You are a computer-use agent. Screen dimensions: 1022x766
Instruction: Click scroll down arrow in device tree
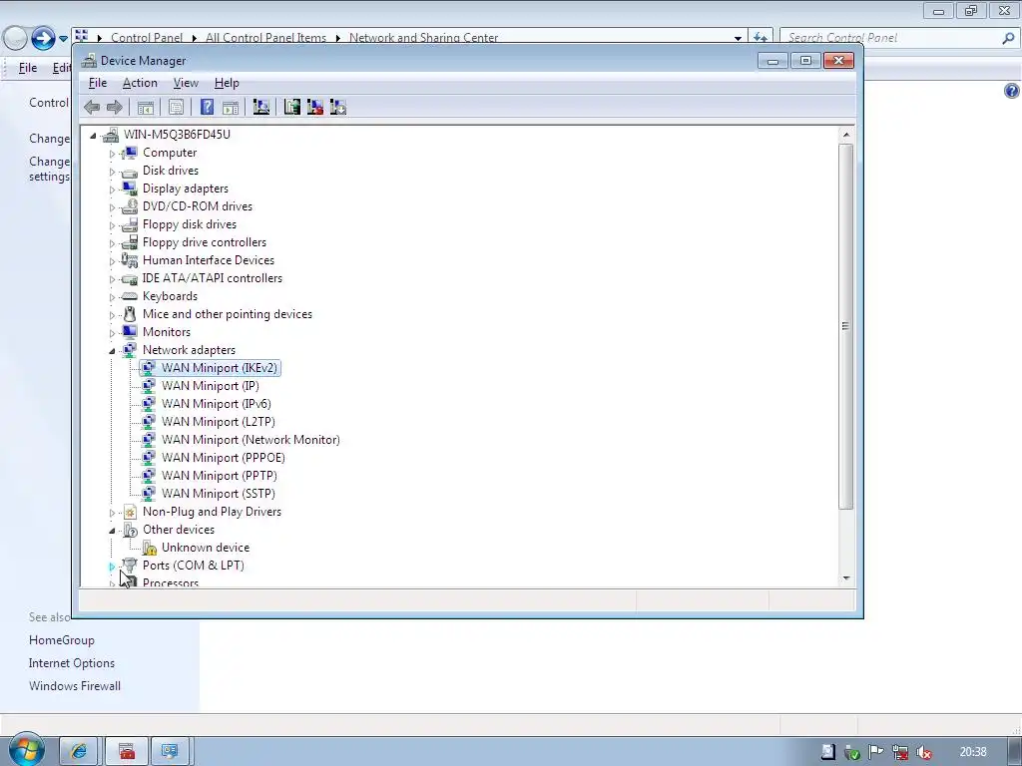pyautogui.click(x=846, y=577)
